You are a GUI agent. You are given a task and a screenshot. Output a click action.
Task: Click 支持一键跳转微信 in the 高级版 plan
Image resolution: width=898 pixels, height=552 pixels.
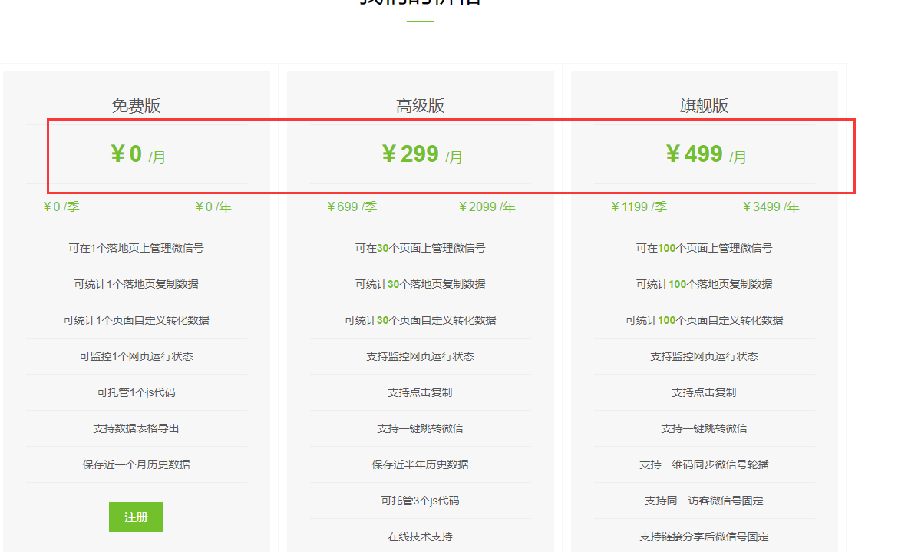[421, 428]
